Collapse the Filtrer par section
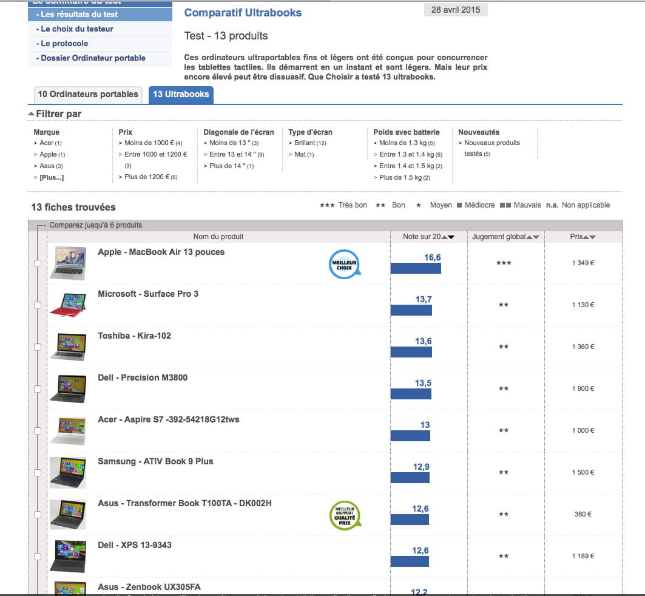This screenshot has height=596, width=645. [55, 114]
